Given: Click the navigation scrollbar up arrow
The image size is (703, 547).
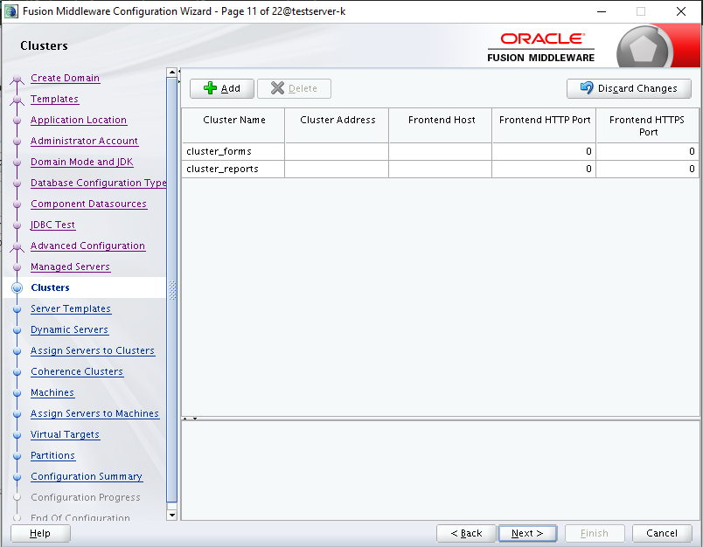Looking at the screenshot, I should pyautogui.click(x=171, y=73).
